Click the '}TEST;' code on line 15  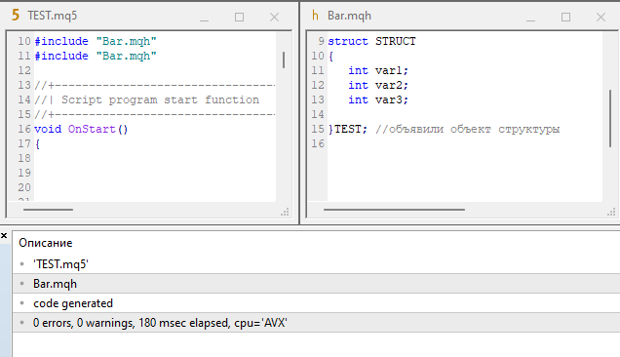click(348, 129)
